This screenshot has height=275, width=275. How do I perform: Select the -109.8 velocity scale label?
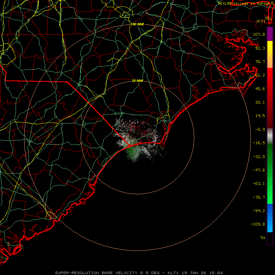coord(258,224)
